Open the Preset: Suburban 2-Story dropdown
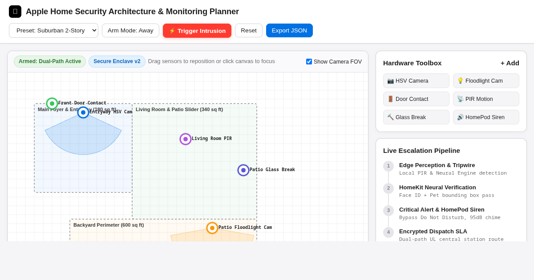Viewport: 534px width, 280px height. [53, 31]
